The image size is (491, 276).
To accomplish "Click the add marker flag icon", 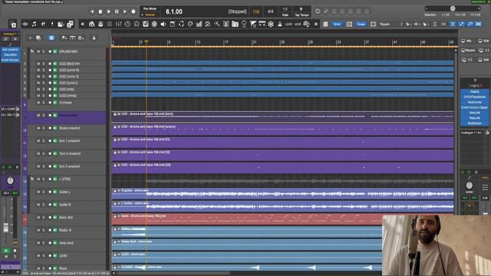I will (64, 38).
